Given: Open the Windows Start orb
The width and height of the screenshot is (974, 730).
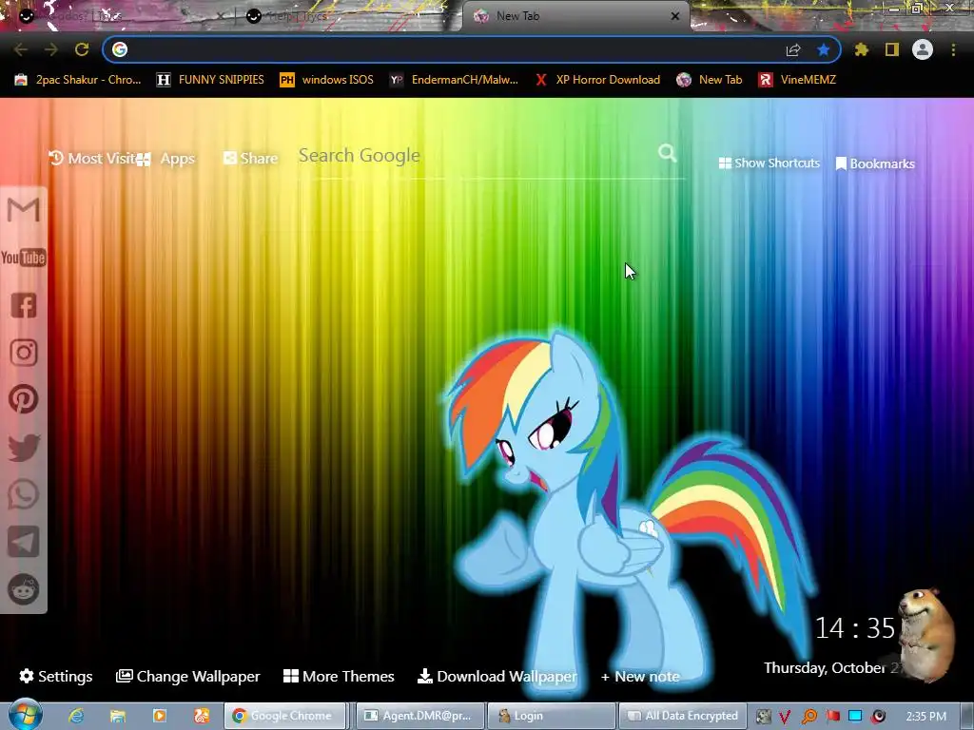Looking at the screenshot, I should pyautogui.click(x=26, y=715).
